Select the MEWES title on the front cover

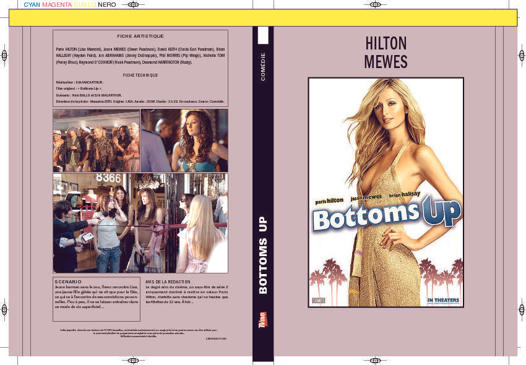pos(386,62)
